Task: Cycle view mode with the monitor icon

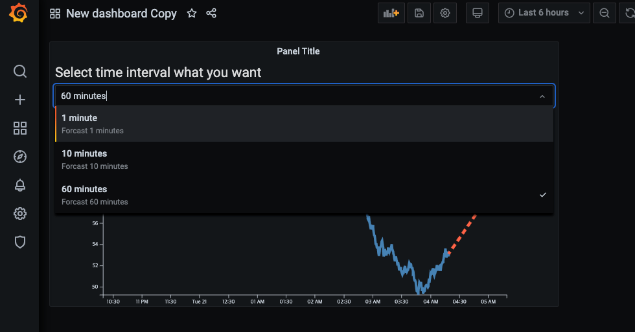Action: (478, 13)
